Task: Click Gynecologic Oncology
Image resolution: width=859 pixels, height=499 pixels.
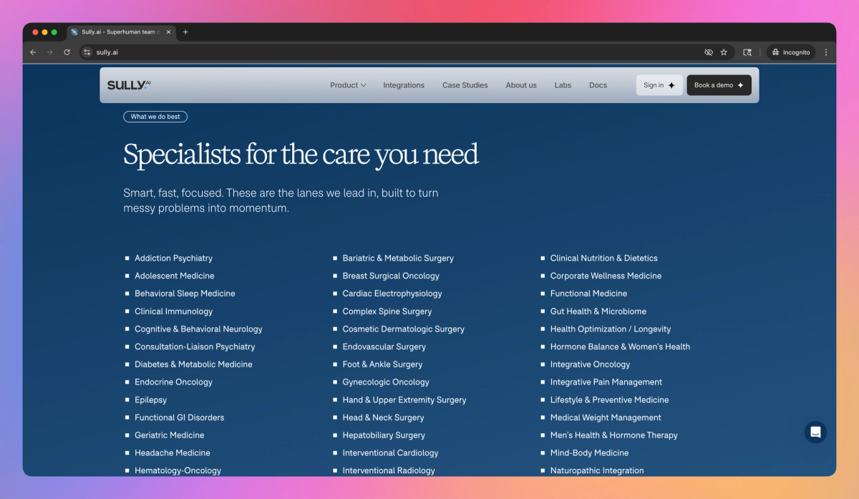Action: pyautogui.click(x=386, y=382)
